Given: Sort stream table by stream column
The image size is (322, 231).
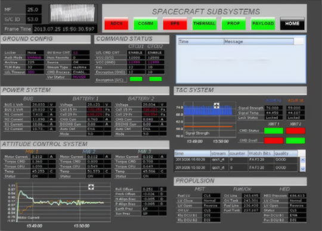Looking at the screenshot, I should [219, 154].
